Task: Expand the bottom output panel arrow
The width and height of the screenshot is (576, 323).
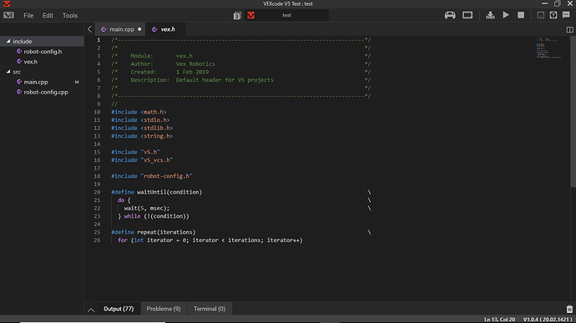Action: point(91,310)
